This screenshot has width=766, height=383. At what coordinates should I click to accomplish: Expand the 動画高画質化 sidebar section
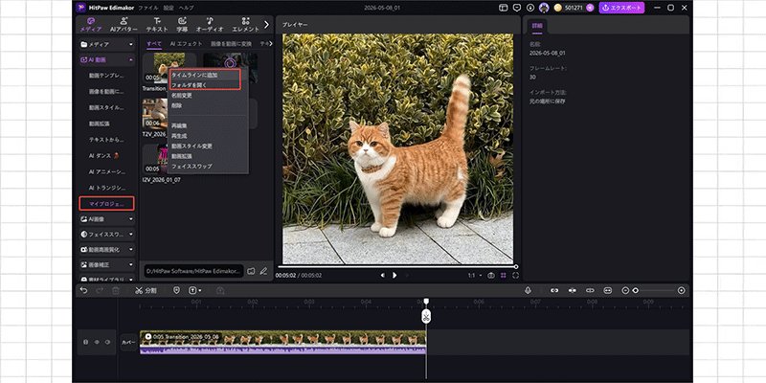click(107, 250)
